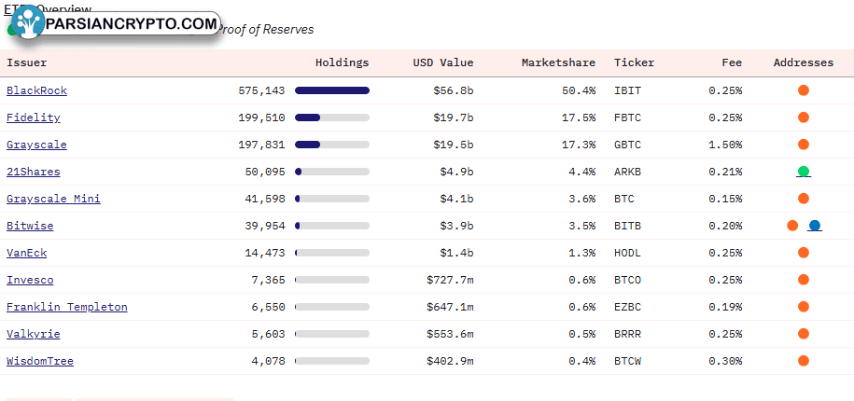Click the Fee column header
Image resolution: width=854 pixels, height=401 pixels.
pyautogui.click(x=732, y=62)
